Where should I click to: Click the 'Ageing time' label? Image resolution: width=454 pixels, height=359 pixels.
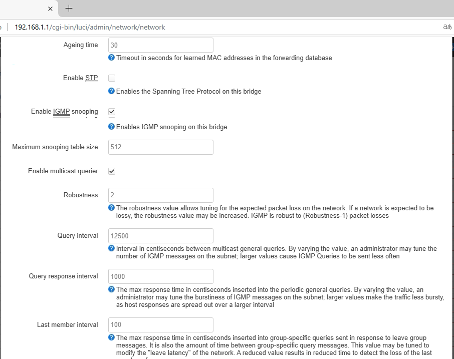pyautogui.click(x=81, y=45)
